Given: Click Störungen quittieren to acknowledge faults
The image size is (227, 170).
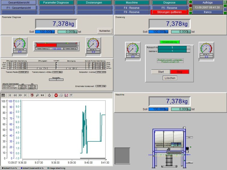Looking at the screenshot, I should point(169,12).
